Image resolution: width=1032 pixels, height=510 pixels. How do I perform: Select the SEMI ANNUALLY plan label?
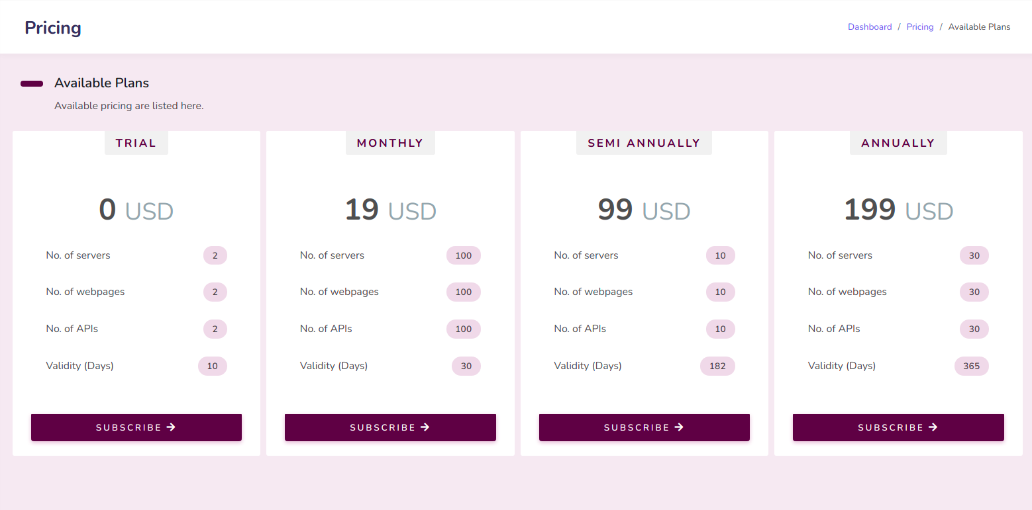point(644,143)
